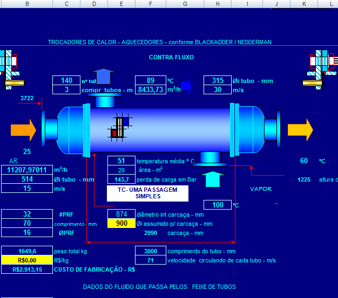The height and width of the screenshot is (298, 338).
Task: Click the 315 inner tube diameter cell
Action: point(218,81)
